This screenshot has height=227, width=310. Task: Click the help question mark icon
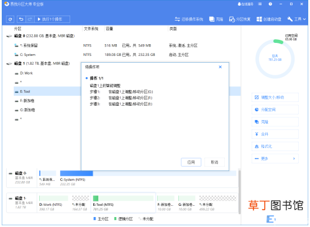(270, 4)
